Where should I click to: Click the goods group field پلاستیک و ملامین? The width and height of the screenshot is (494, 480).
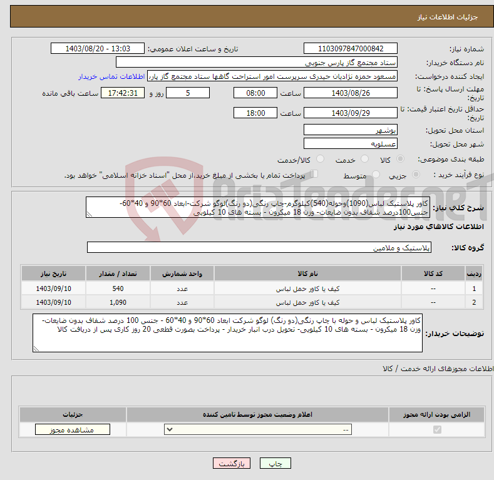tap(259, 248)
